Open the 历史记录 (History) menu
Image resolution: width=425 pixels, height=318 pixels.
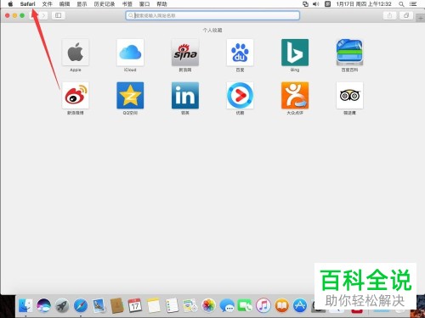pyautogui.click(x=105, y=4)
